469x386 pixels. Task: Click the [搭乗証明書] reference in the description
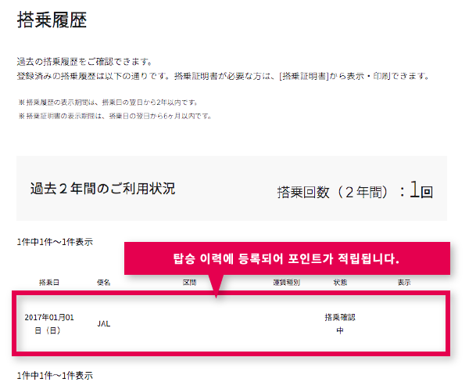tap(303, 77)
